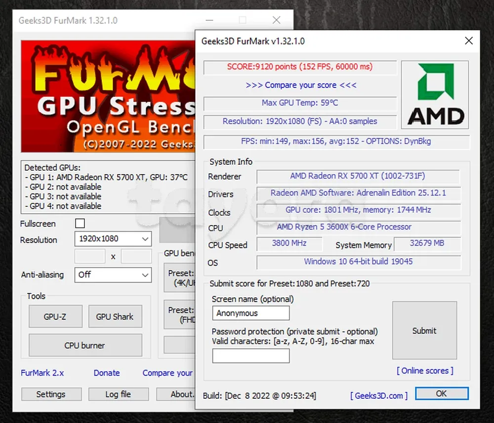Viewport: 494px width, 423px height.
Task: Follow the FurMark 2.x link
Action: [x=42, y=373]
